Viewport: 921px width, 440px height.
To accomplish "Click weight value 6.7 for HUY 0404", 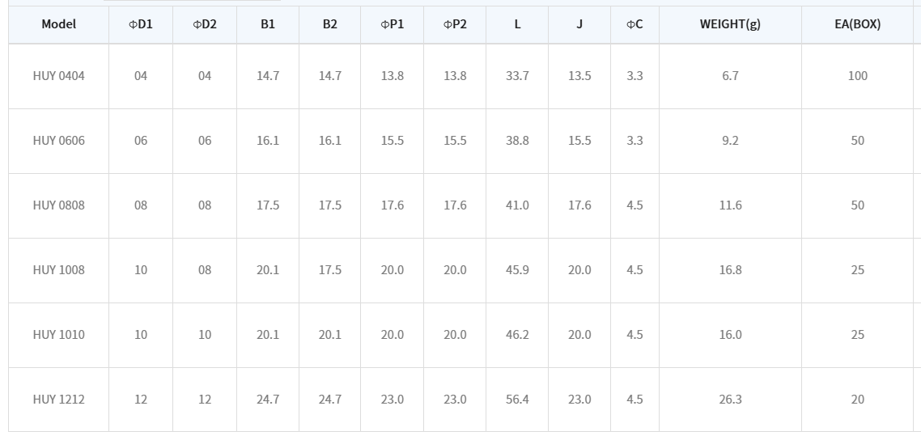I will coord(730,76).
